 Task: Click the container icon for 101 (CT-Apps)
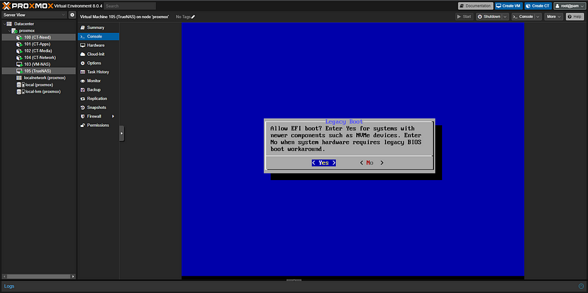pos(19,44)
